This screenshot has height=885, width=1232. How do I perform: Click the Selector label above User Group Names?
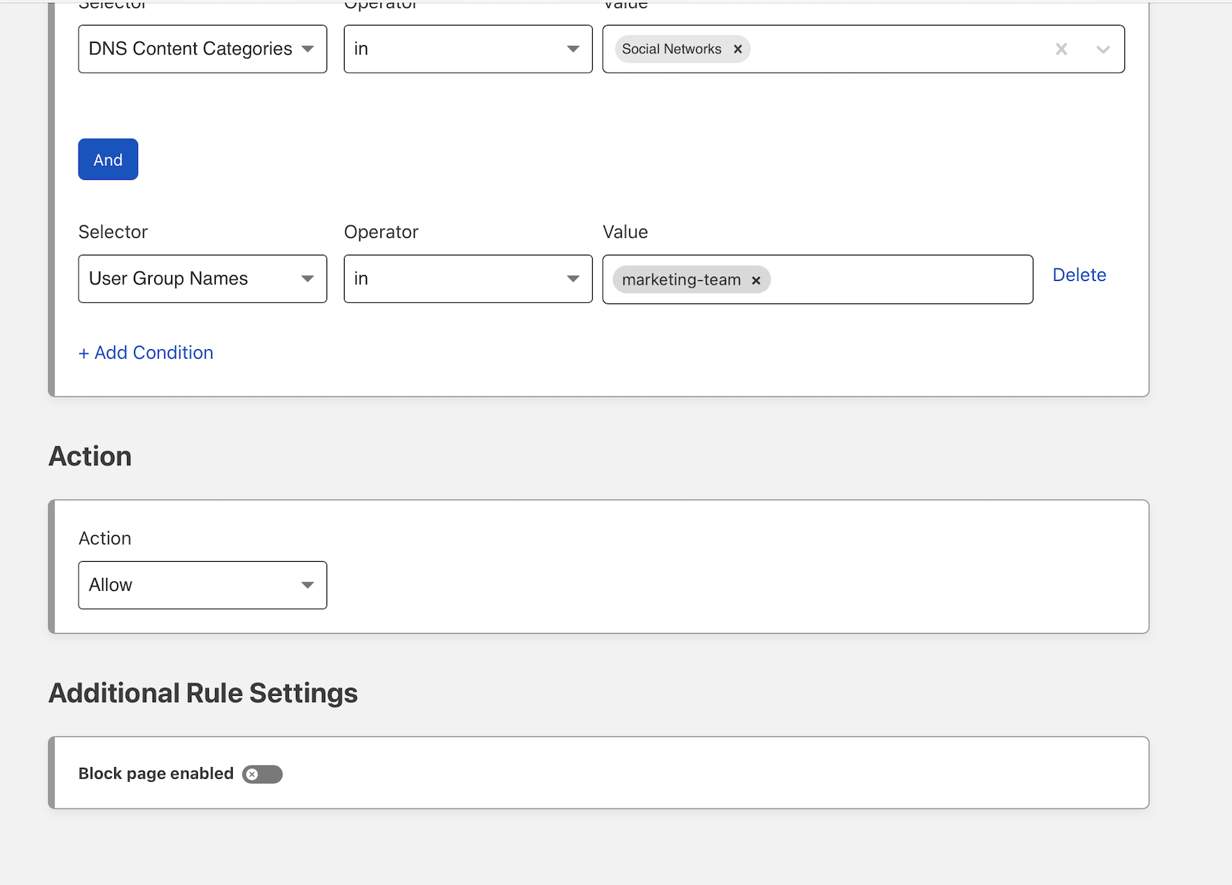113,232
